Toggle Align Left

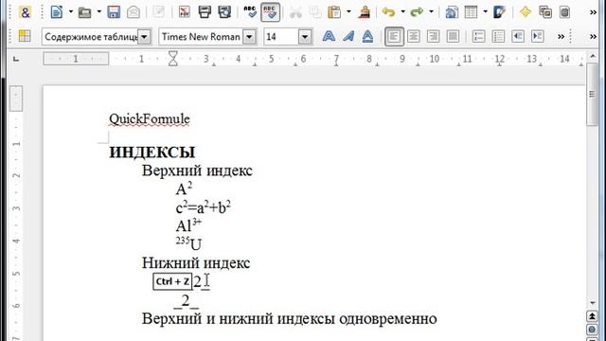[x=394, y=37]
